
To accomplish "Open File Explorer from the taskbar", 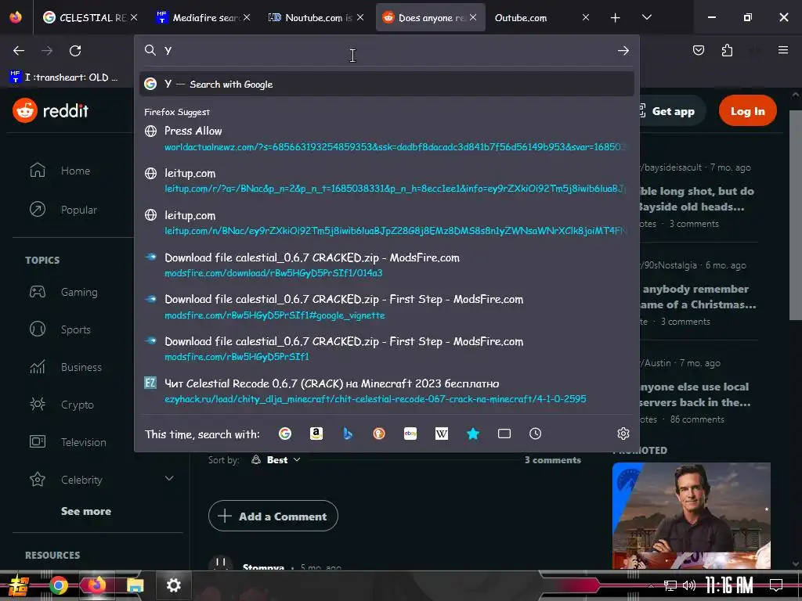I will click(135, 585).
